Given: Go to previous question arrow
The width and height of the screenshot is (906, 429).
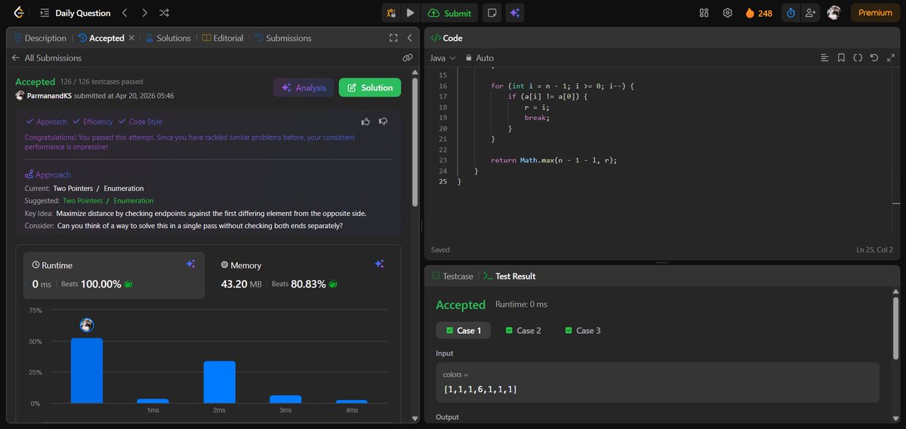Looking at the screenshot, I should coord(125,13).
